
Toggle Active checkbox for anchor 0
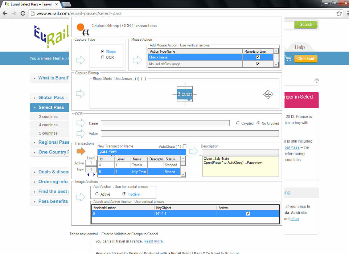248,213
